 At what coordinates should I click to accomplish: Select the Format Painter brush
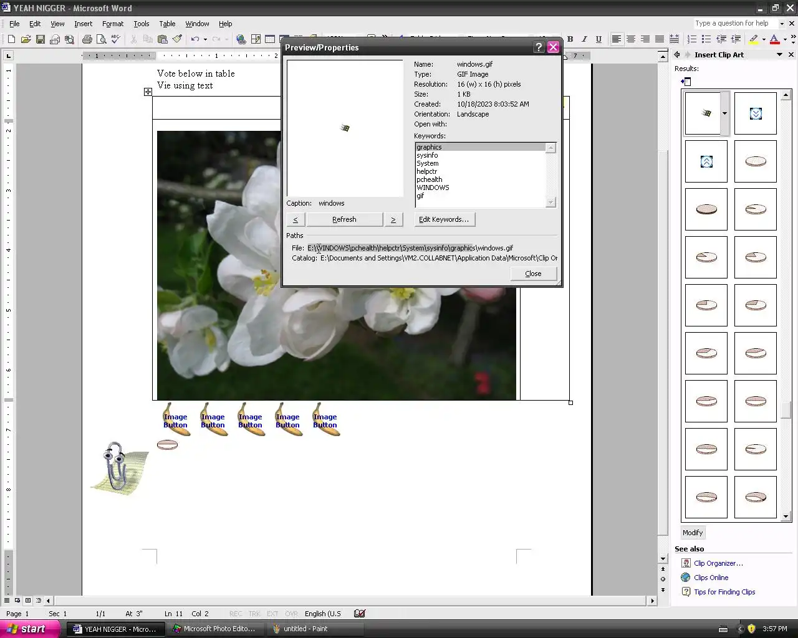(x=177, y=39)
